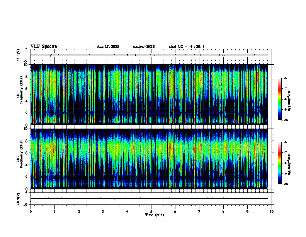The width and height of the screenshot is (306, 237).
Task: Click inside the ch.1 spectrogram panel
Action: point(149,94)
